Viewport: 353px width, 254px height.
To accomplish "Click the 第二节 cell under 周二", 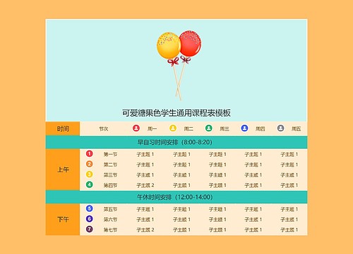I will coord(181,164).
